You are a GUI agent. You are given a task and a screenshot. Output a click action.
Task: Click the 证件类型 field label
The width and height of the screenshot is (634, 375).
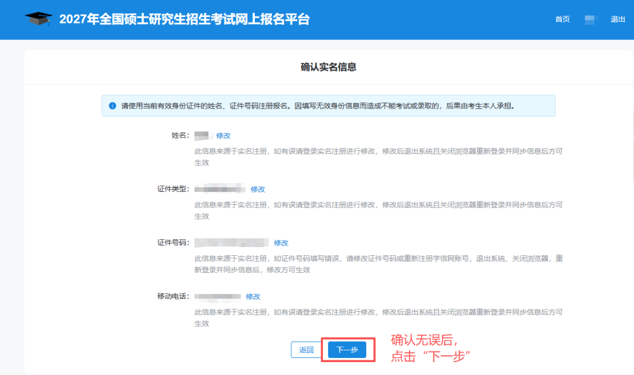[x=173, y=189]
